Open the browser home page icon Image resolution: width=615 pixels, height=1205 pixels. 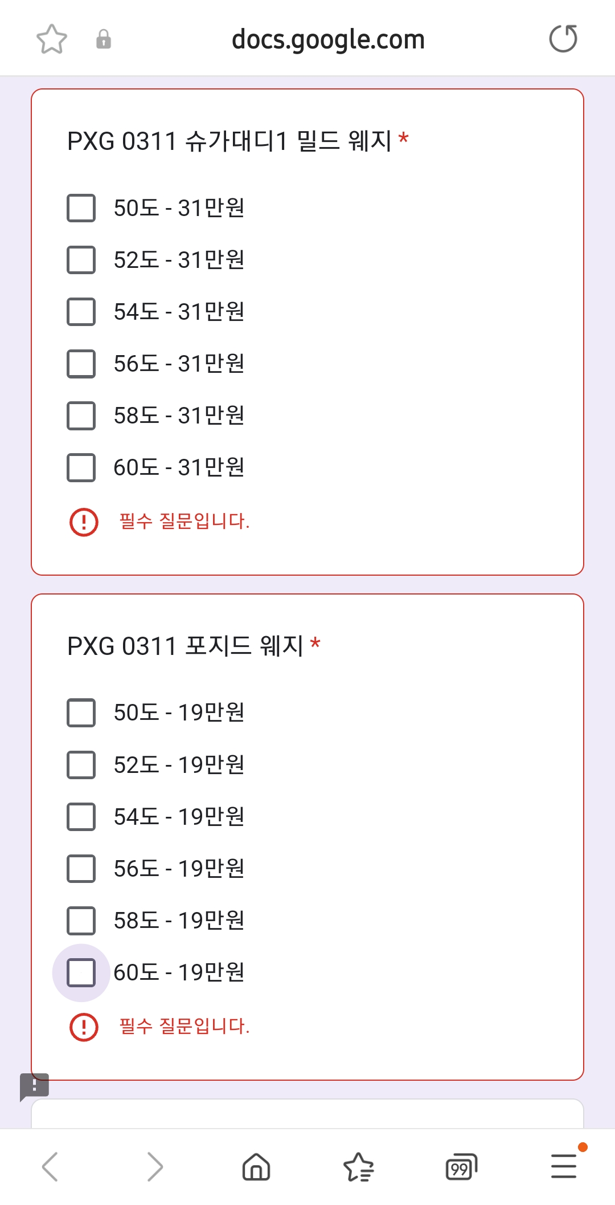(x=256, y=1166)
